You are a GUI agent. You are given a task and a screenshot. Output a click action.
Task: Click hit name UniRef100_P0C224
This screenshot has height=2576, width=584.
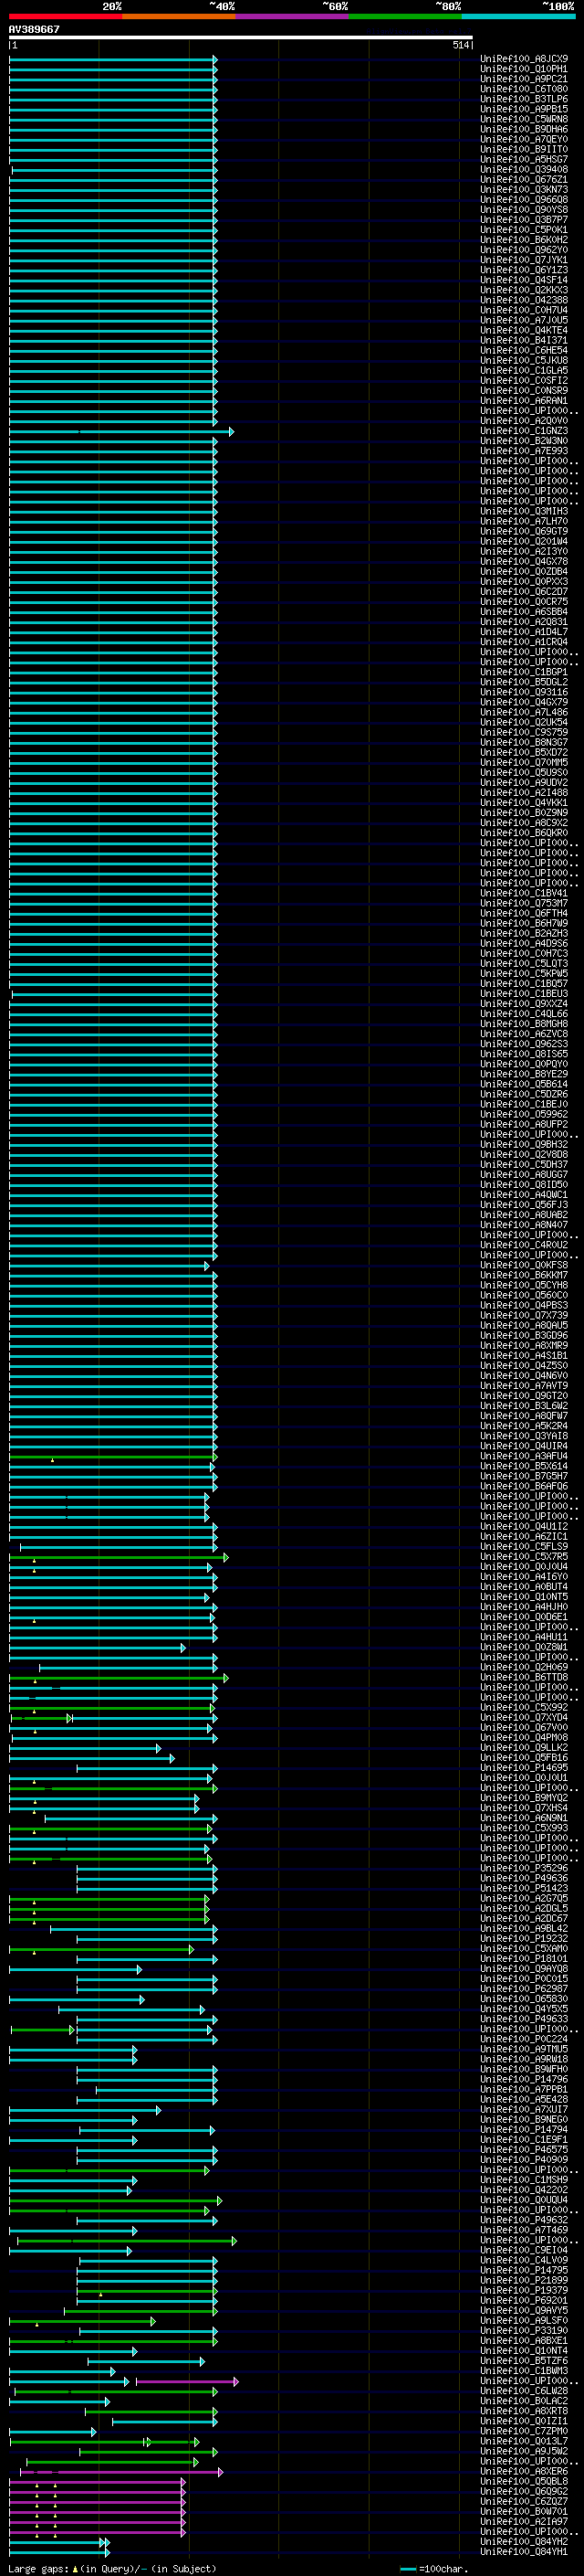[524, 2038]
